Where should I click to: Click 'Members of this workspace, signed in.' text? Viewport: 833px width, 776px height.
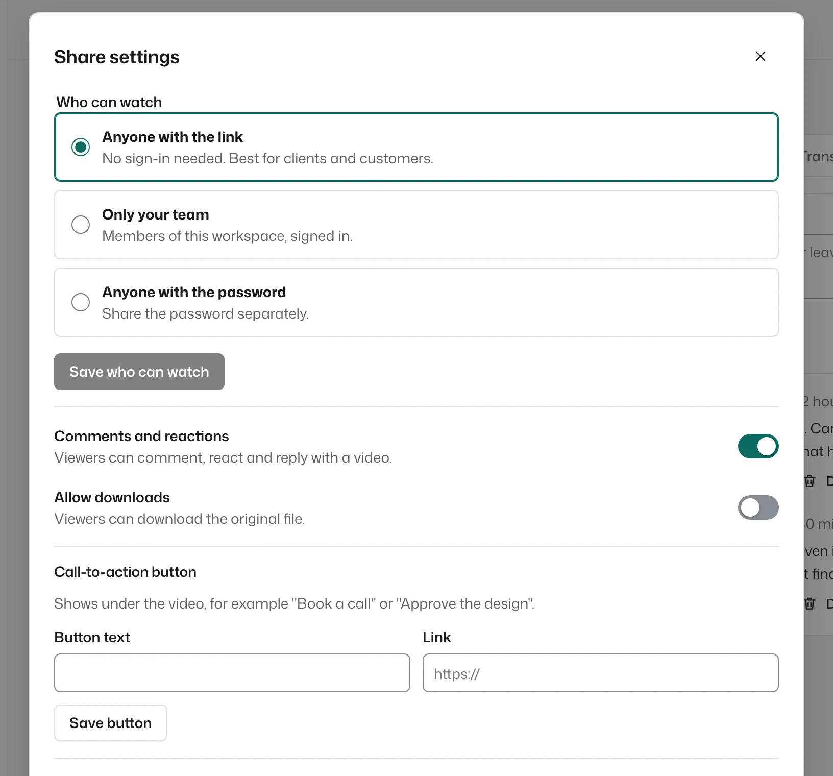[227, 236]
